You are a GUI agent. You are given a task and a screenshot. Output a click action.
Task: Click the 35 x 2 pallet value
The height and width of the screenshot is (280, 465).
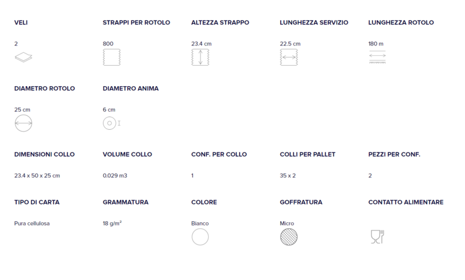[288, 175]
